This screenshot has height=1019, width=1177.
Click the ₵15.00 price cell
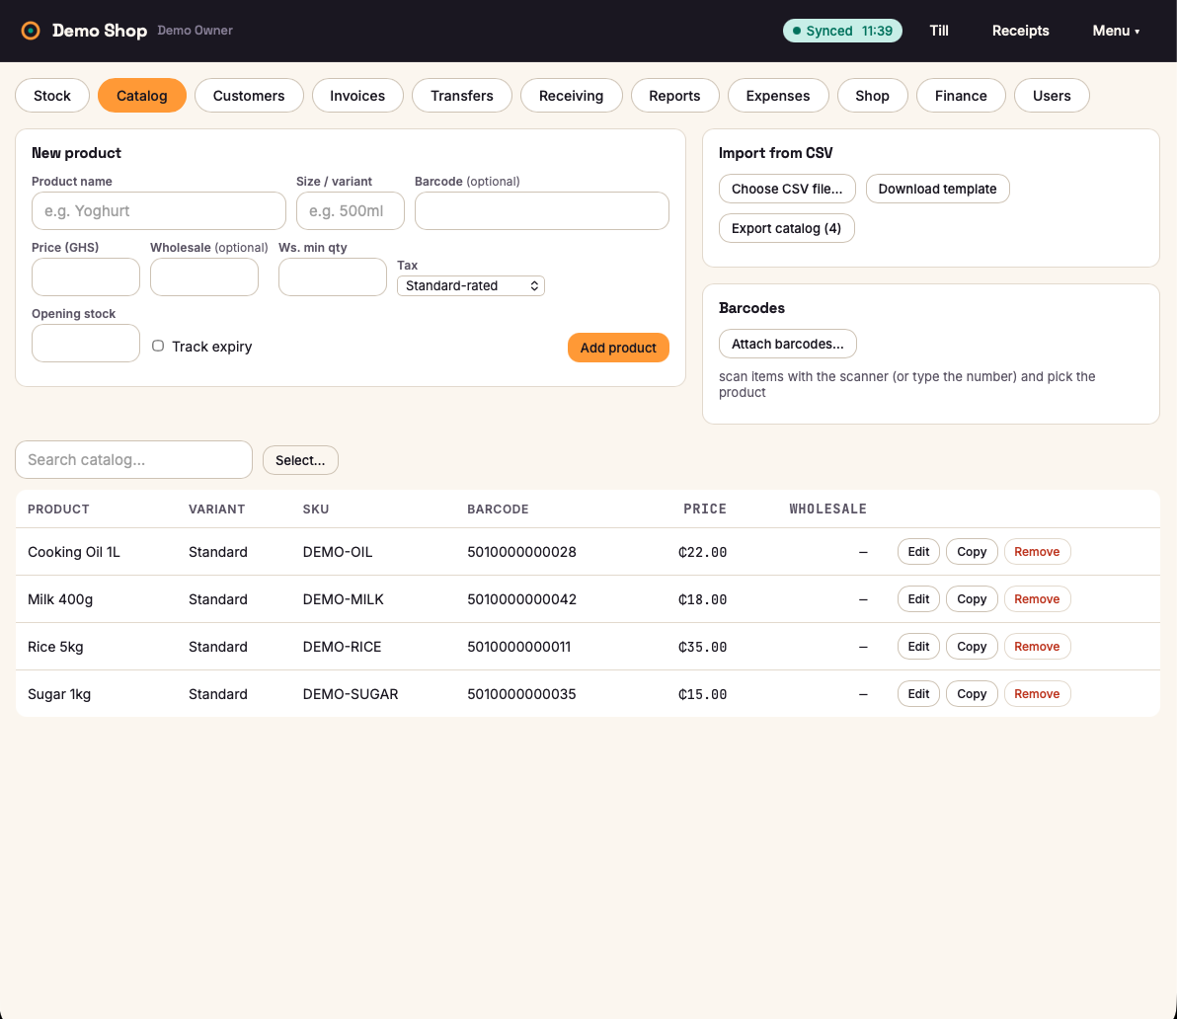click(x=703, y=693)
